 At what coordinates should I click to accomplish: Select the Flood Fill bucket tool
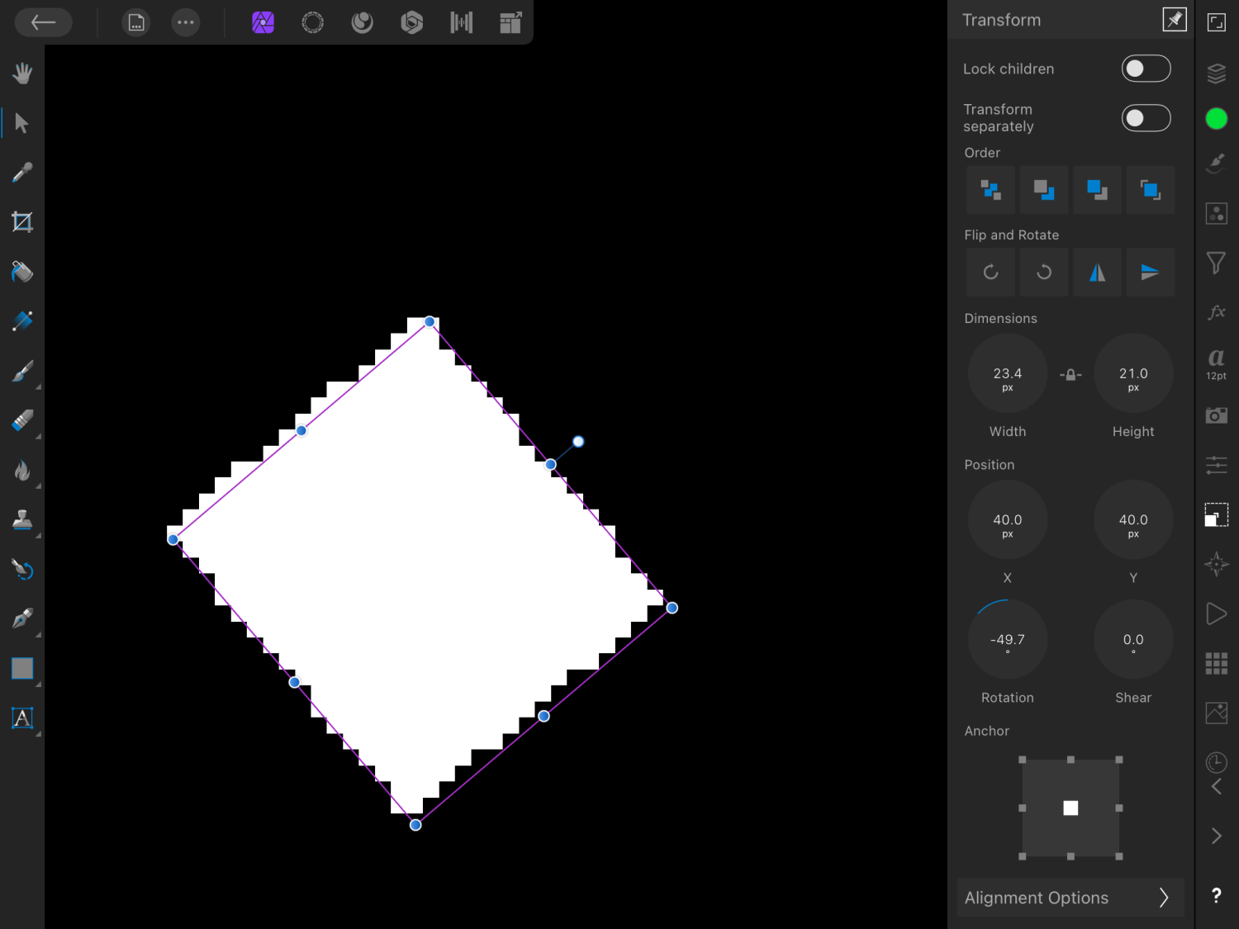pos(22,272)
